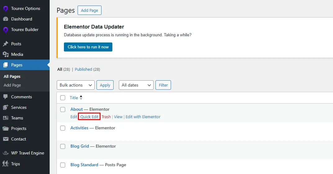Click Edit under the About page
The width and height of the screenshot is (333, 174).
(x=74, y=117)
